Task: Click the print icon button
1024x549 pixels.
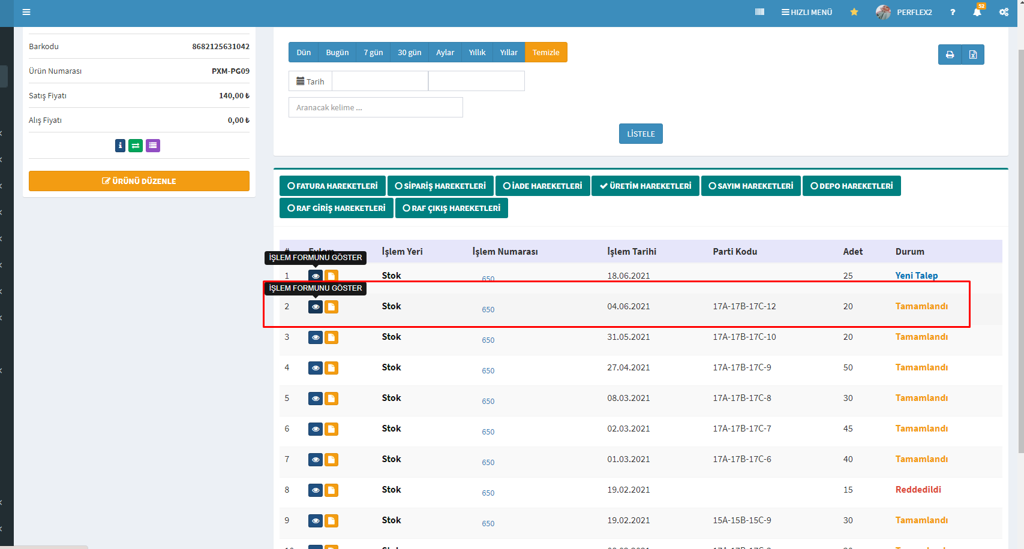Action: coord(950,55)
